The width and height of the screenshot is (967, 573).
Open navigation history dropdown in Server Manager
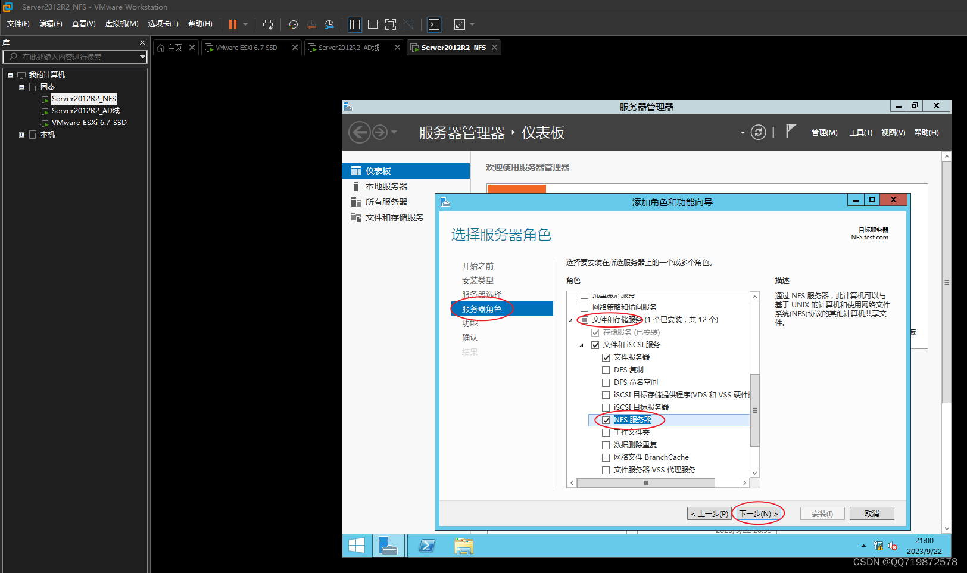coord(394,132)
